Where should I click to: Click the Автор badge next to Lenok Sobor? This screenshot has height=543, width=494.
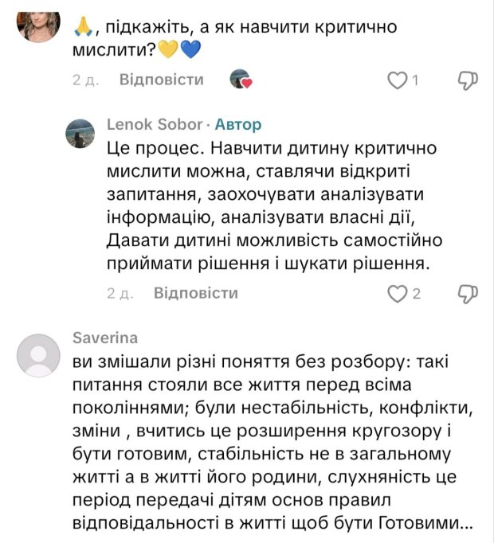point(238,125)
